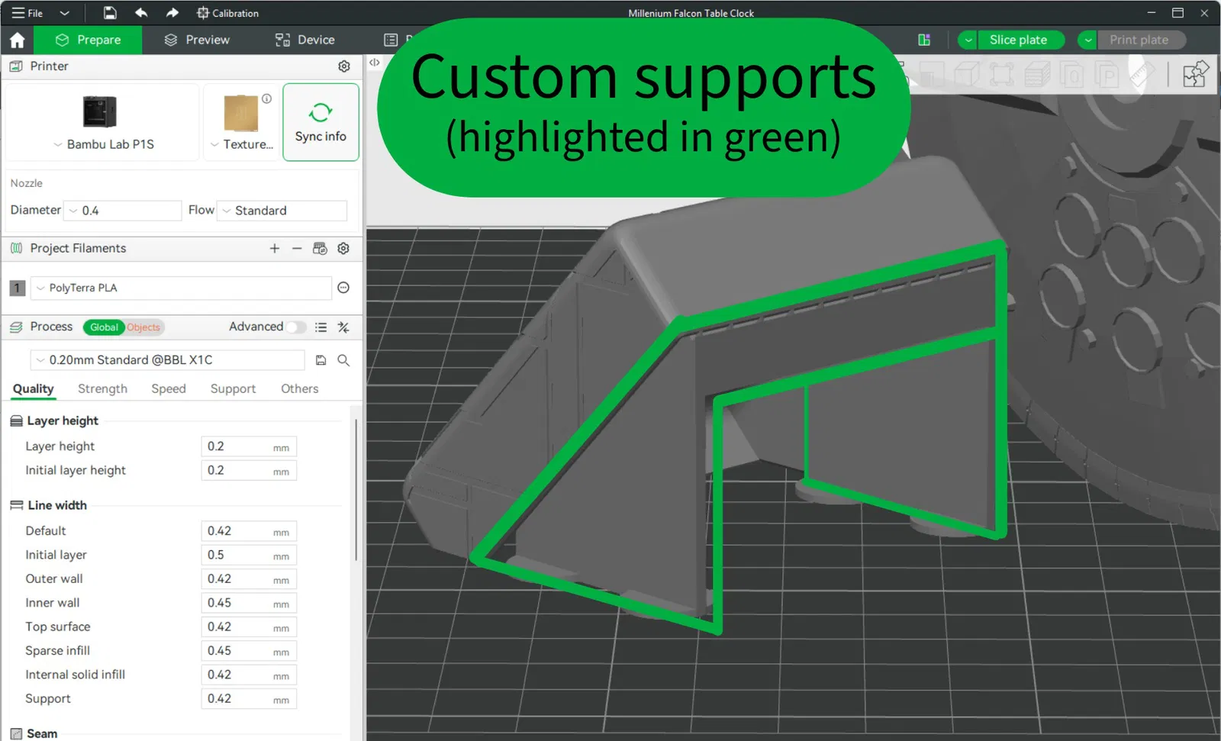Image resolution: width=1221 pixels, height=741 pixels.
Task: Save the current process preset
Action: (321, 360)
